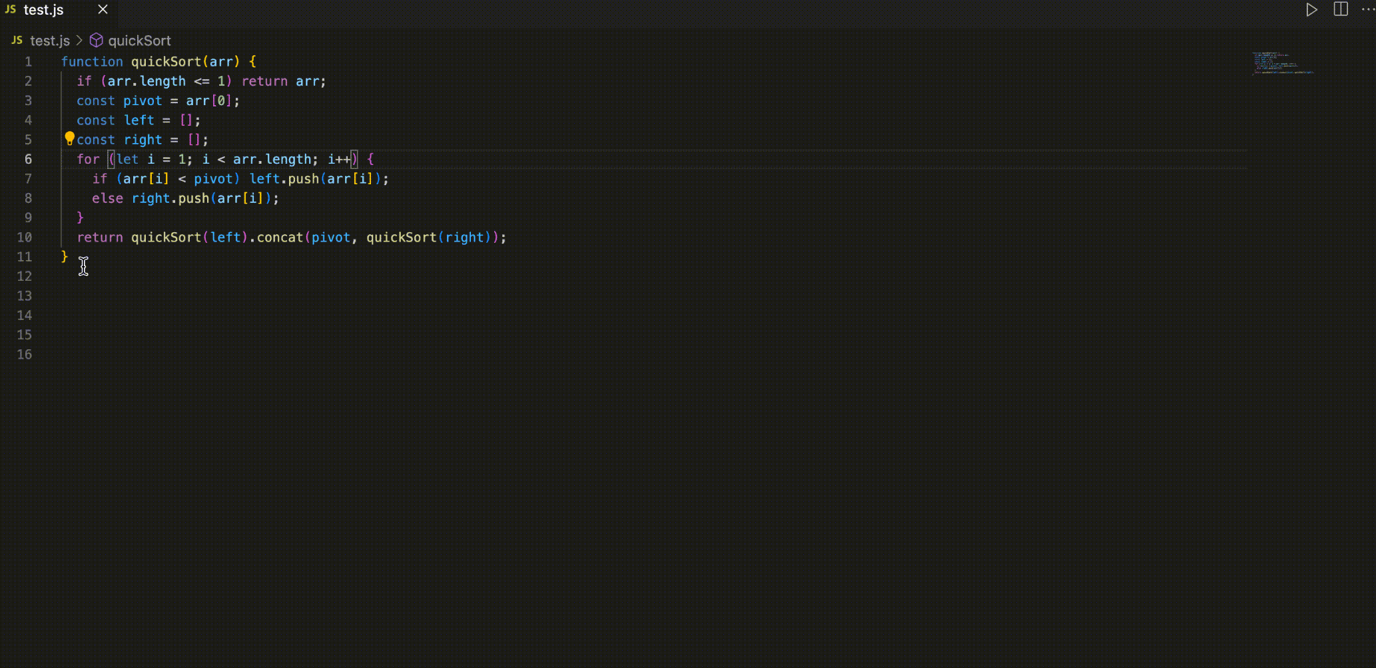Screen dimensions: 1376x668
Task: Click '.concat' on line 10
Action: tap(276, 237)
